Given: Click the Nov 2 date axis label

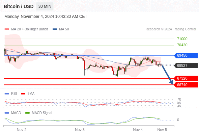Looking at the screenshot, I should [x=22, y=130].
